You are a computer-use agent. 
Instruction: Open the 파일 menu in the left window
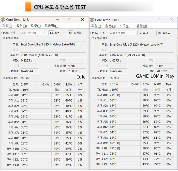pyautogui.click(x=7, y=26)
